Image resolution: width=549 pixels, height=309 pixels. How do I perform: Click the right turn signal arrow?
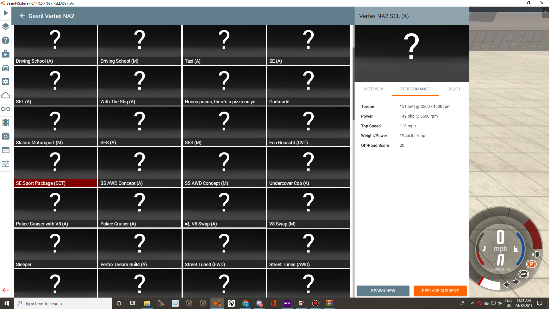point(516,282)
